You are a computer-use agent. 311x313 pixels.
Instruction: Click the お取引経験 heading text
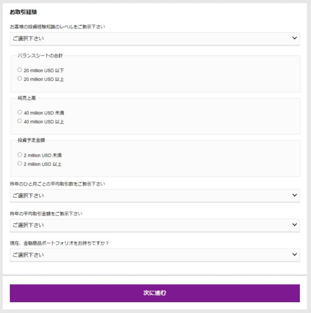pos(23,12)
